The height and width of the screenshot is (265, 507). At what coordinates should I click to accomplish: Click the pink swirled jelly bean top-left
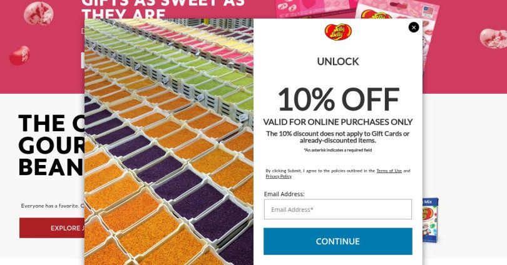click(x=38, y=13)
